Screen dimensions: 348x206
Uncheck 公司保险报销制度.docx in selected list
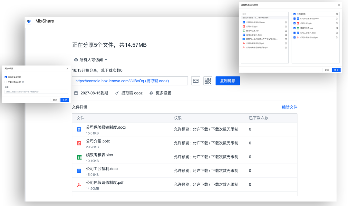(295, 19)
